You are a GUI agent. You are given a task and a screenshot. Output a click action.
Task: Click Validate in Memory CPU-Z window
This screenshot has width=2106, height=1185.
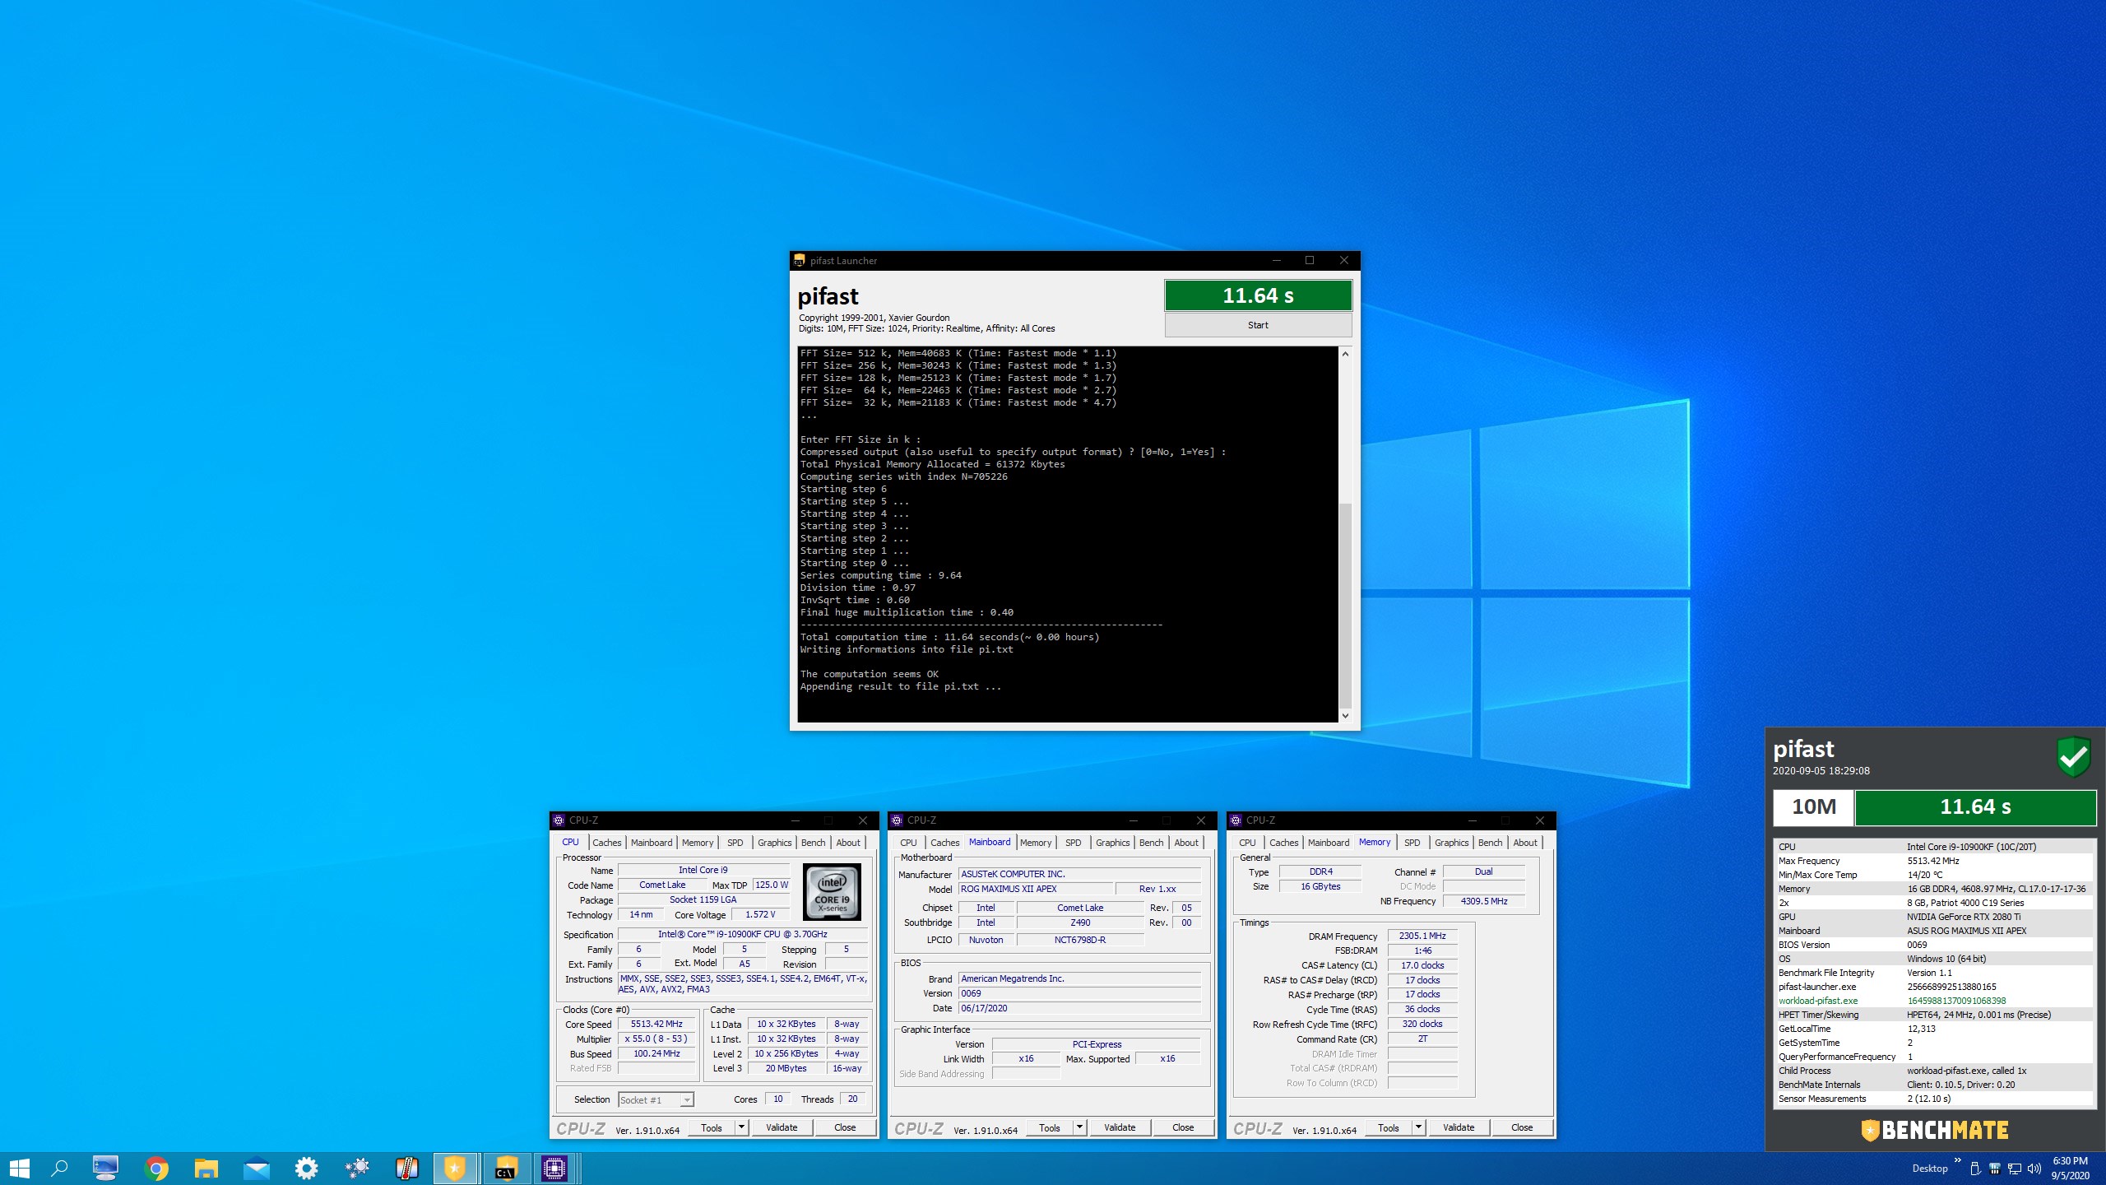click(x=1459, y=1127)
